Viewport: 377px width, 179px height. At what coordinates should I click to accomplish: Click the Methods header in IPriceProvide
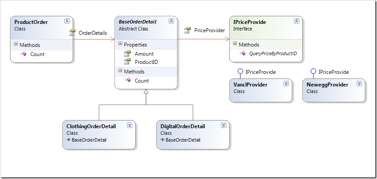pos(249,44)
